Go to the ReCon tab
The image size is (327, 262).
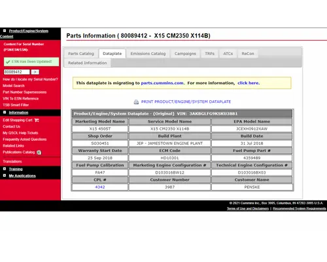point(248,54)
